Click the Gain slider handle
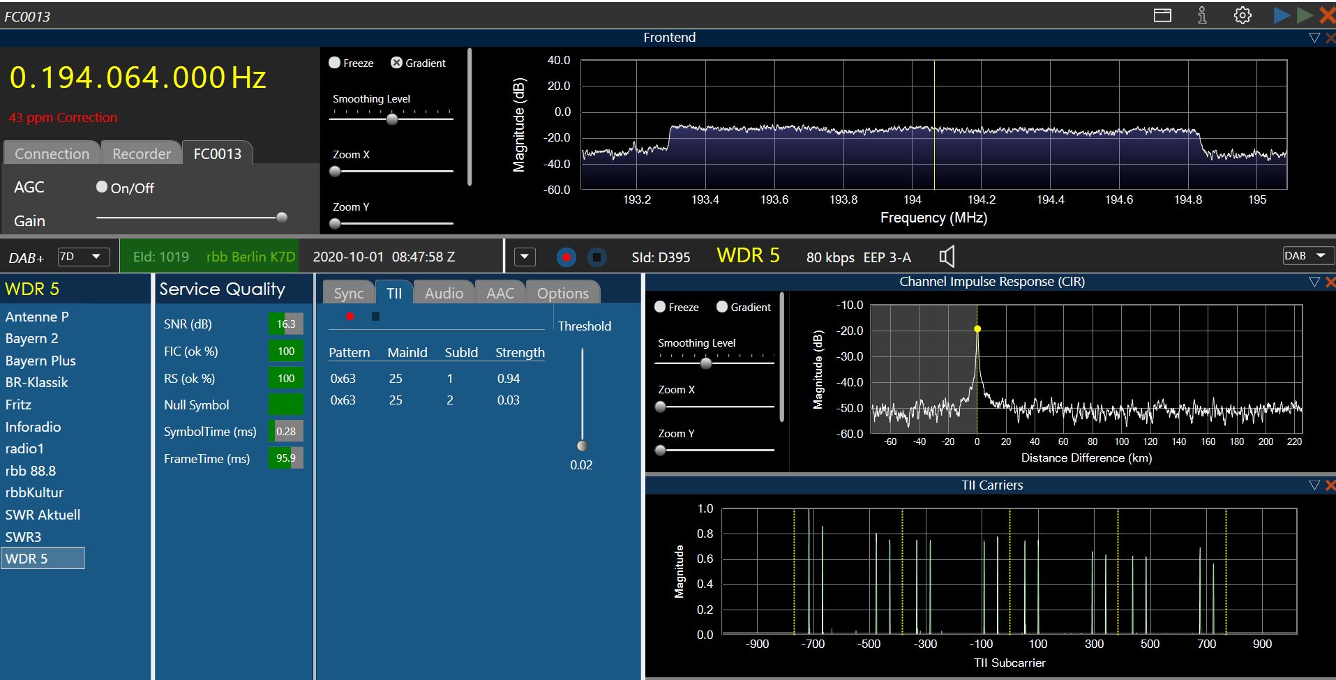Screen dimensions: 1336x680 point(282,218)
